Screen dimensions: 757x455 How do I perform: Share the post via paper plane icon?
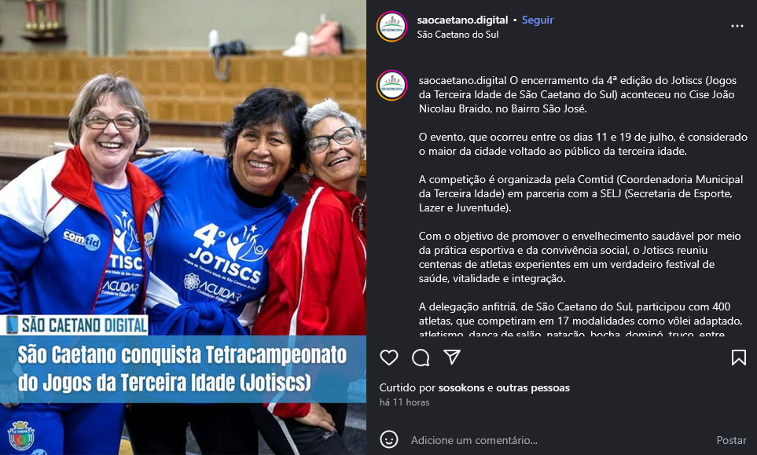(452, 357)
